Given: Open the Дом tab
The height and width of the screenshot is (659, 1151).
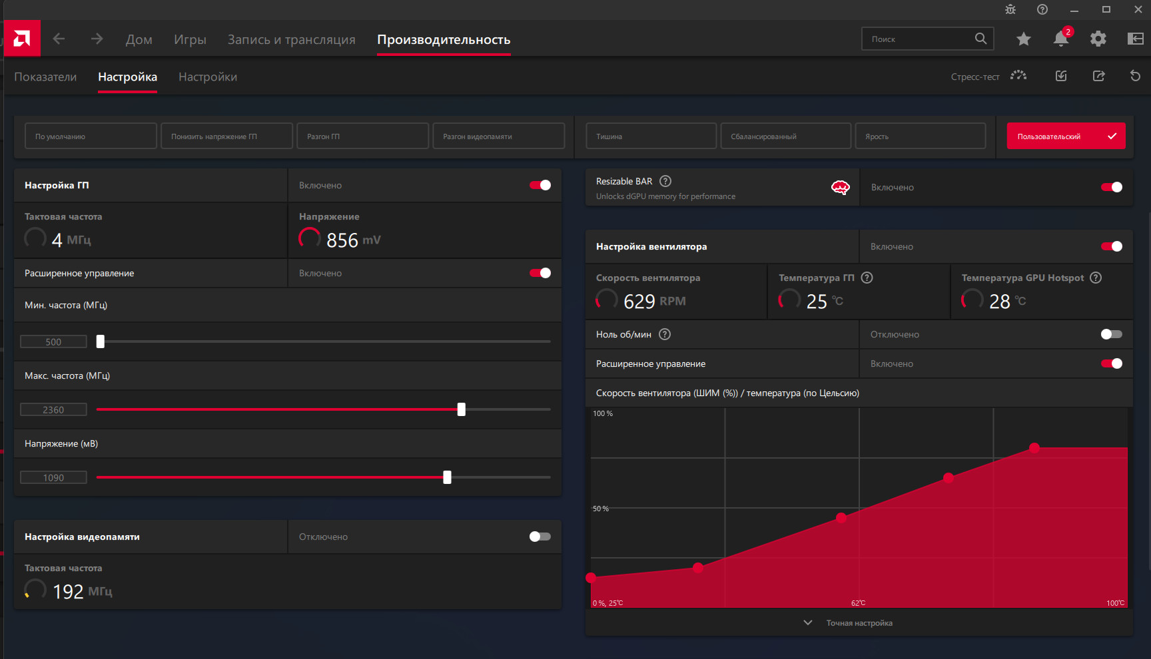Looking at the screenshot, I should pos(139,39).
